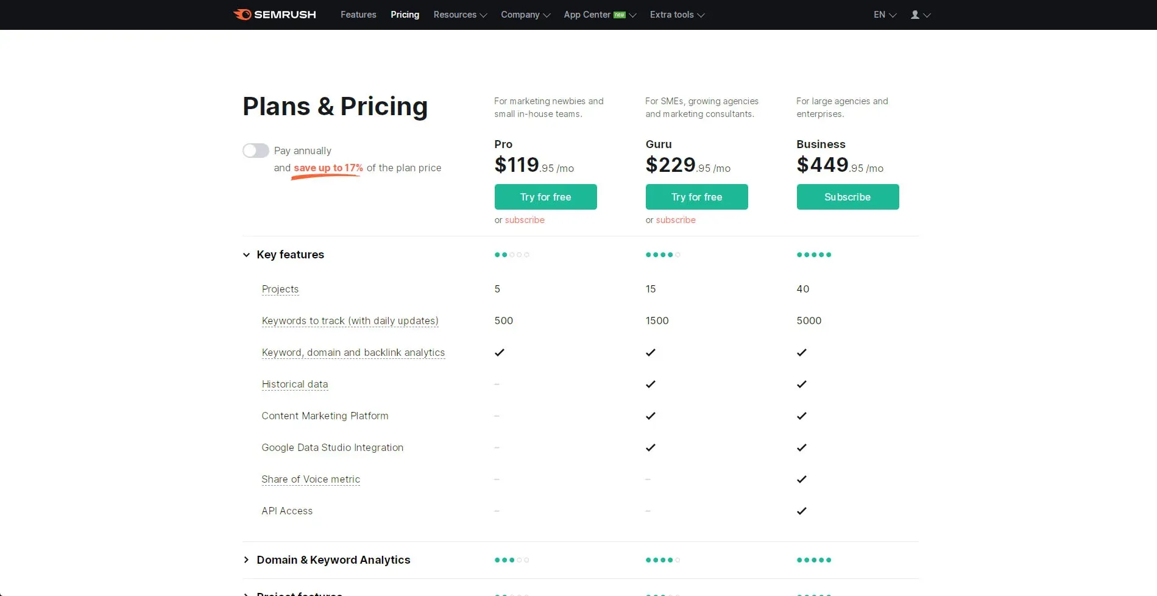This screenshot has width=1157, height=596.
Task: Click Guru checkmark for Google Data Studio Integration
Action: tap(651, 447)
